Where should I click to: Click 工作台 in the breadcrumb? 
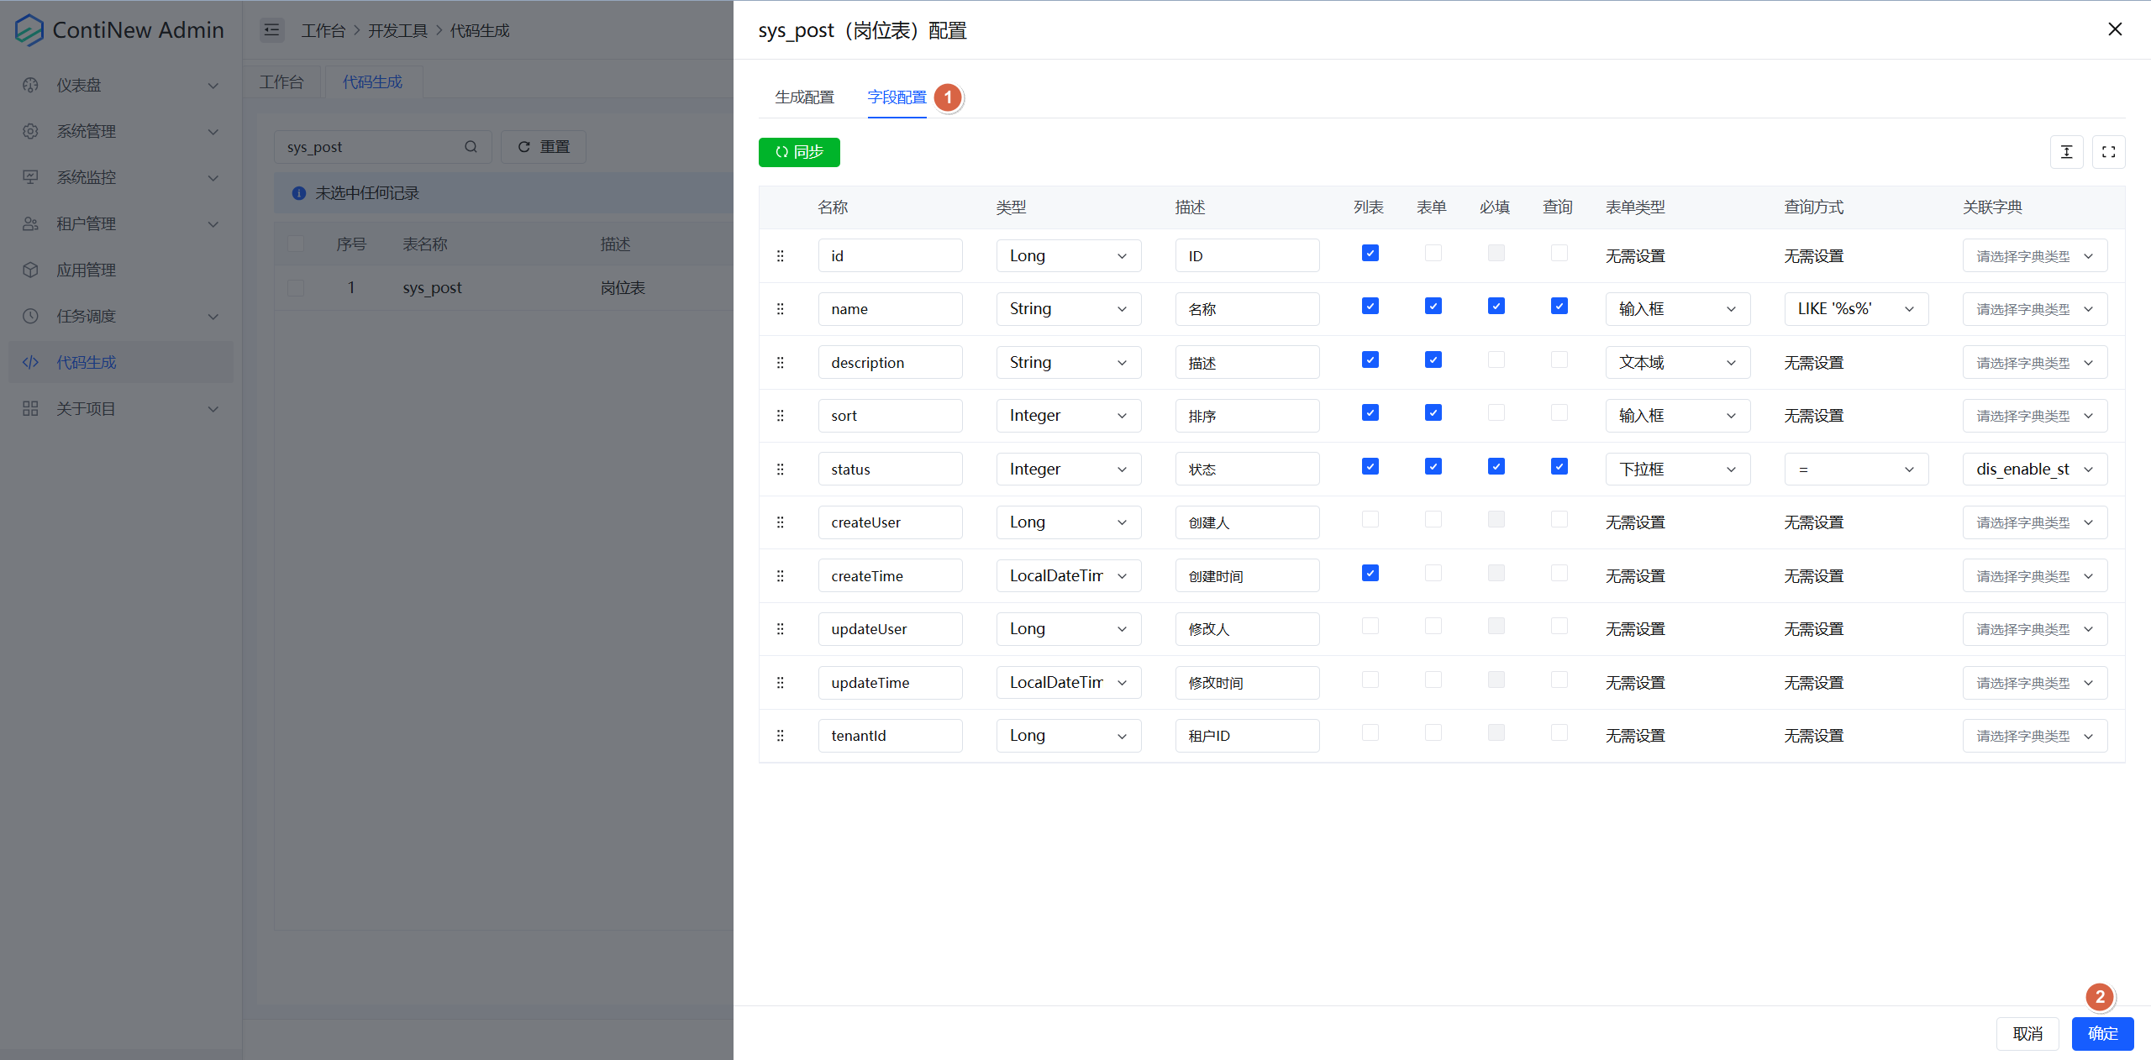click(x=323, y=31)
